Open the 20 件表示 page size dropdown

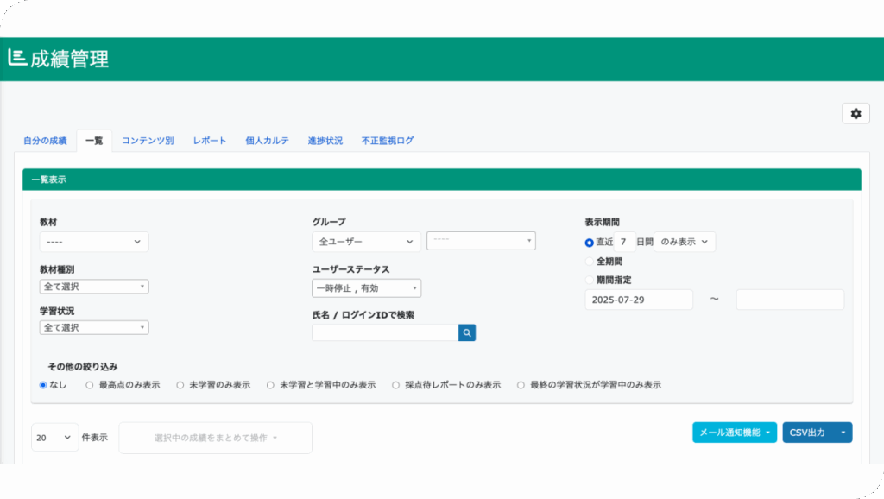tap(54, 437)
